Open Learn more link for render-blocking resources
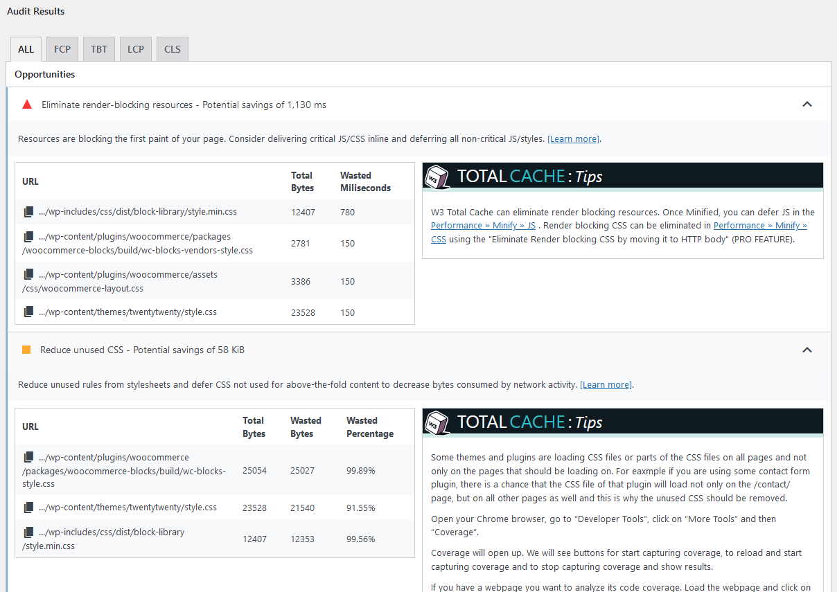Viewport: 837px width, 592px height. tap(574, 139)
